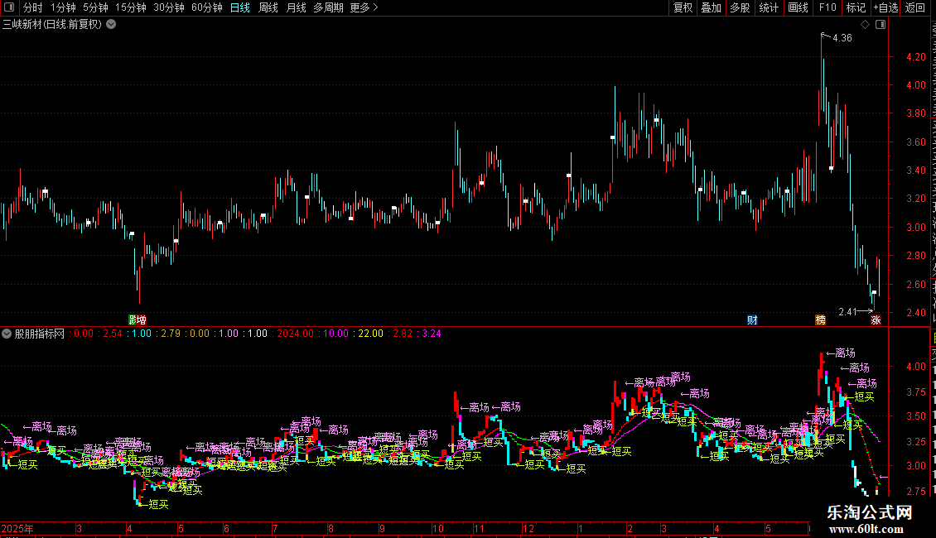Click the diamond icon in main chart
The height and width of the screenshot is (538, 936).
click(x=865, y=25)
